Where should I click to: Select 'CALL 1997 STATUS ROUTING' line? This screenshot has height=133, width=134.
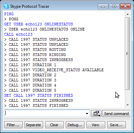[x=35, y=50]
